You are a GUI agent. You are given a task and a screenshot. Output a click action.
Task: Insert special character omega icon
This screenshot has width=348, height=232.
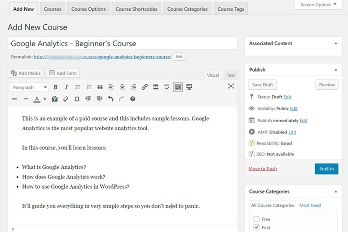[x=77, y=99]
